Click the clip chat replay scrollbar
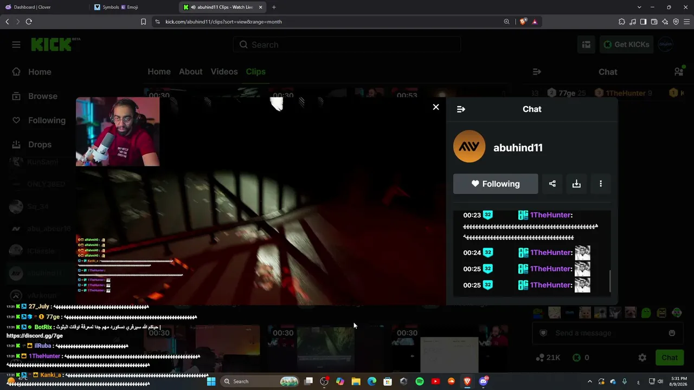Image resolution: width=694 pixels, height=390 pixels. pos(610,281)
